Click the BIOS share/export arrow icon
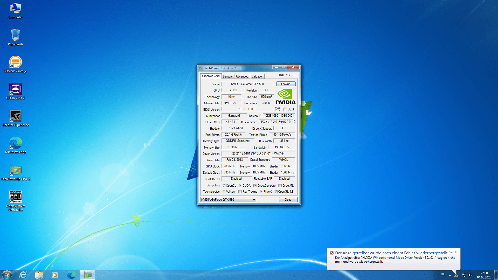 (x=278, y=109)
